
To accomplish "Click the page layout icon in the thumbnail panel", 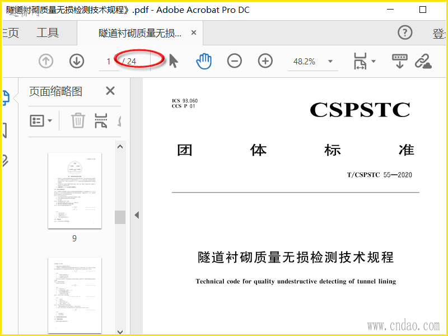I will point(101,120).
